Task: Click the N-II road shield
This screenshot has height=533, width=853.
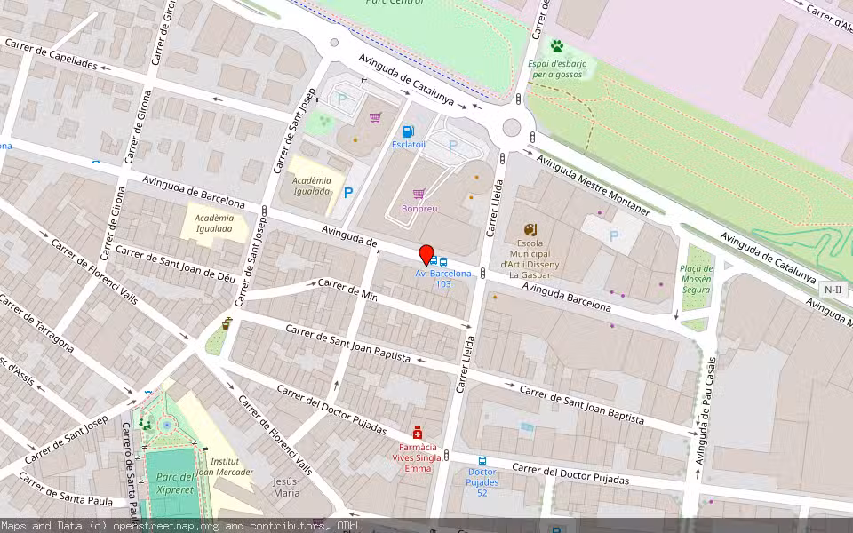Action: click(x=833, y=290)
